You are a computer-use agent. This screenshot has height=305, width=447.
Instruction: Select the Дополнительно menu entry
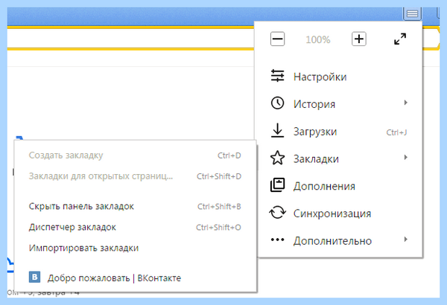click(x=340, y=240)
